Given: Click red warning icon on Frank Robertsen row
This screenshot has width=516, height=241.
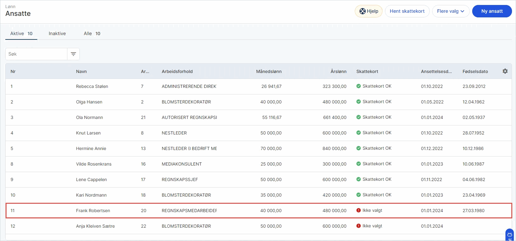Looking at the screenshot, I should 359,210.
